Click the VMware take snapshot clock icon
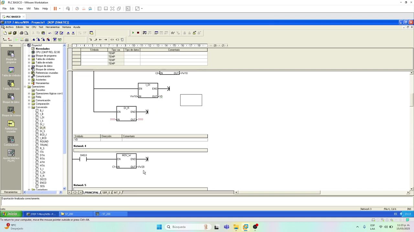The height and width of the screenshot is (232, 414). click(77, 9)
